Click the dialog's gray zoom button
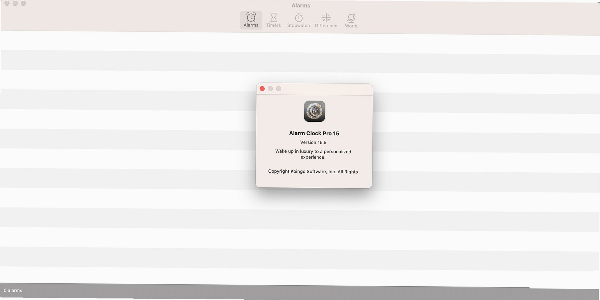This screenshot has width=600, height=300. click(x=279, y=89)
